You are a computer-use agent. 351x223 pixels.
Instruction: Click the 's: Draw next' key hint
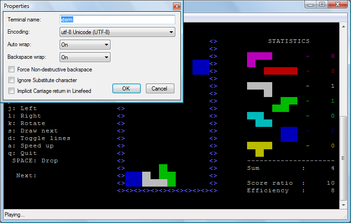33,131
